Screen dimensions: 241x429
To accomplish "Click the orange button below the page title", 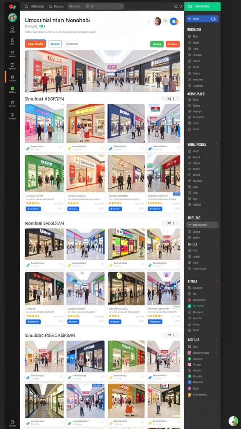I will tap(35, 44).
